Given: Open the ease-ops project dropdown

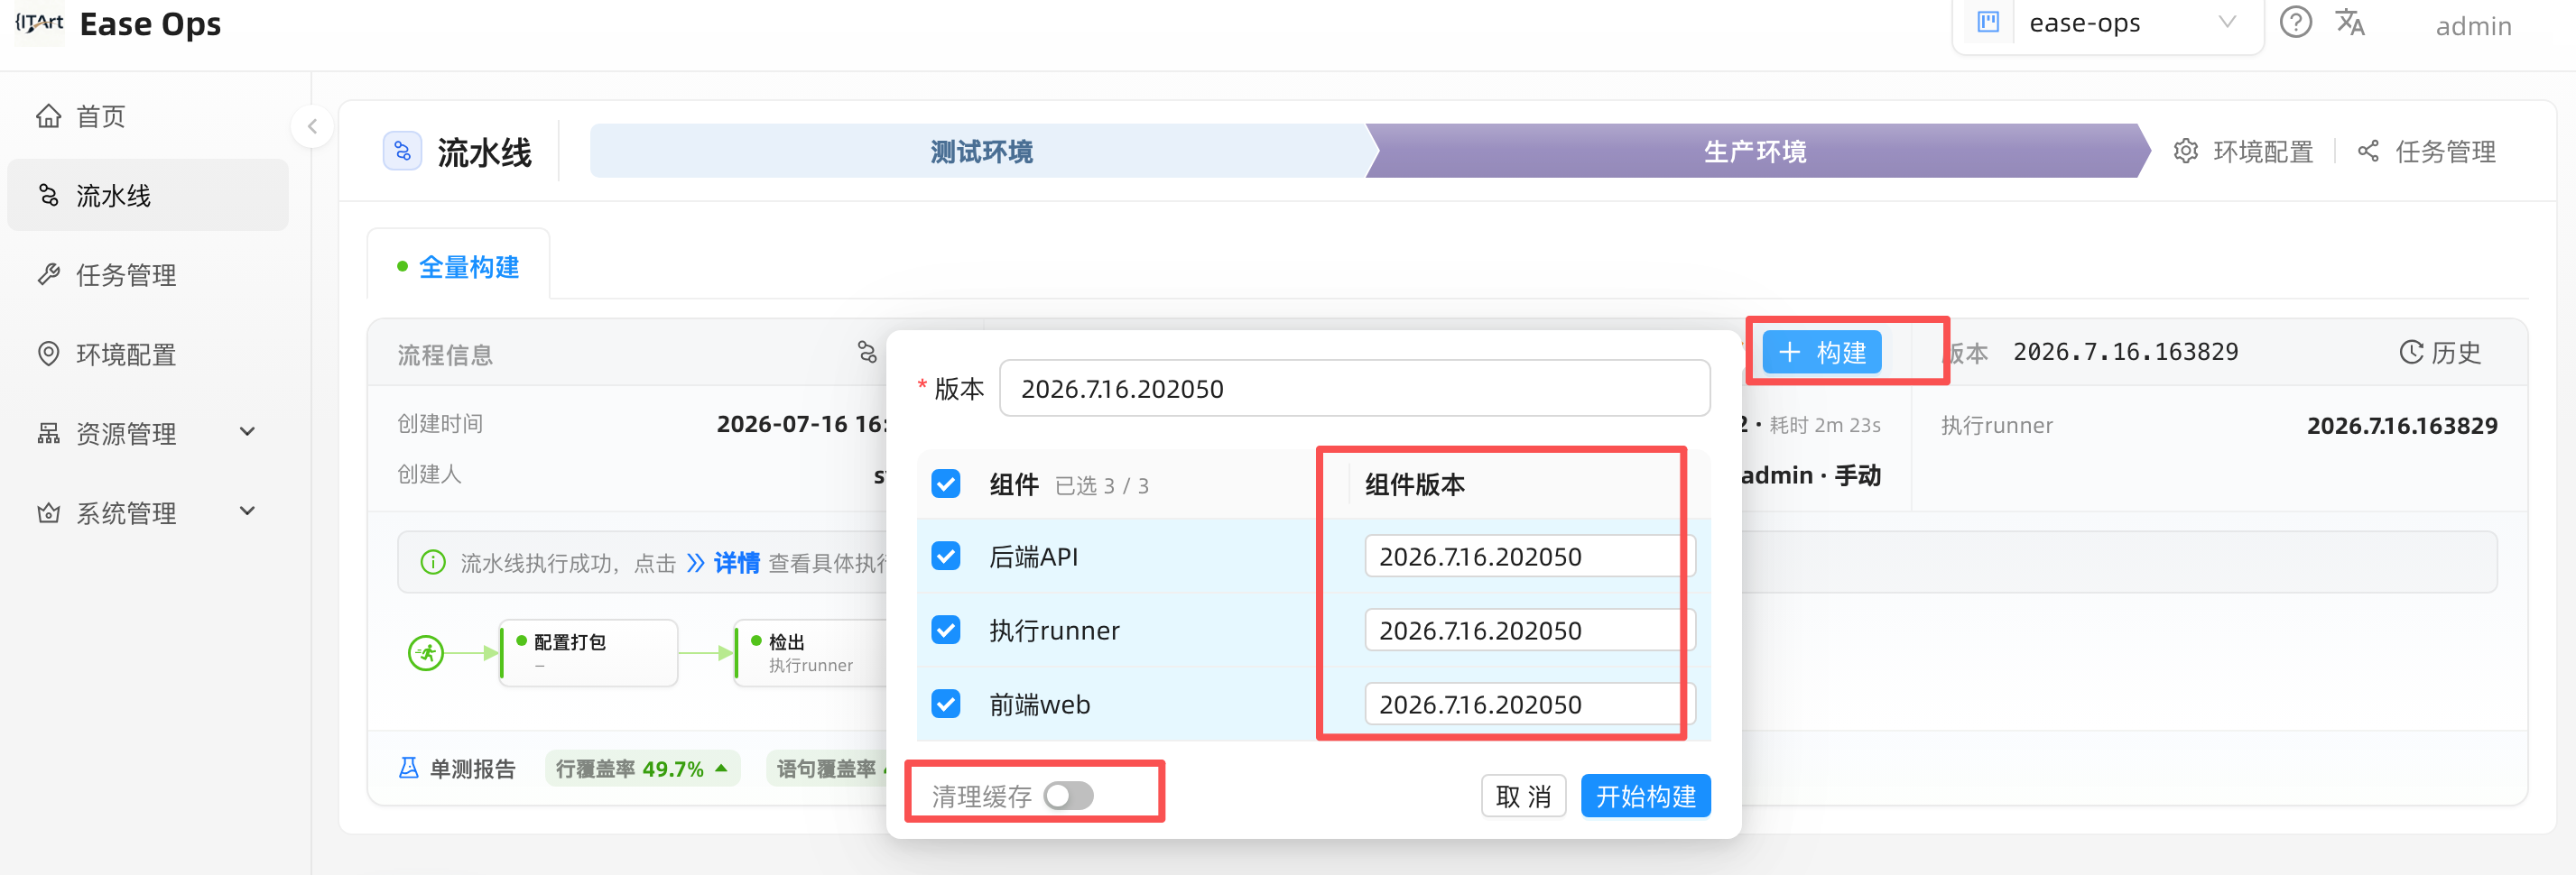Looking at the screenshot, I should [2108, 22].
